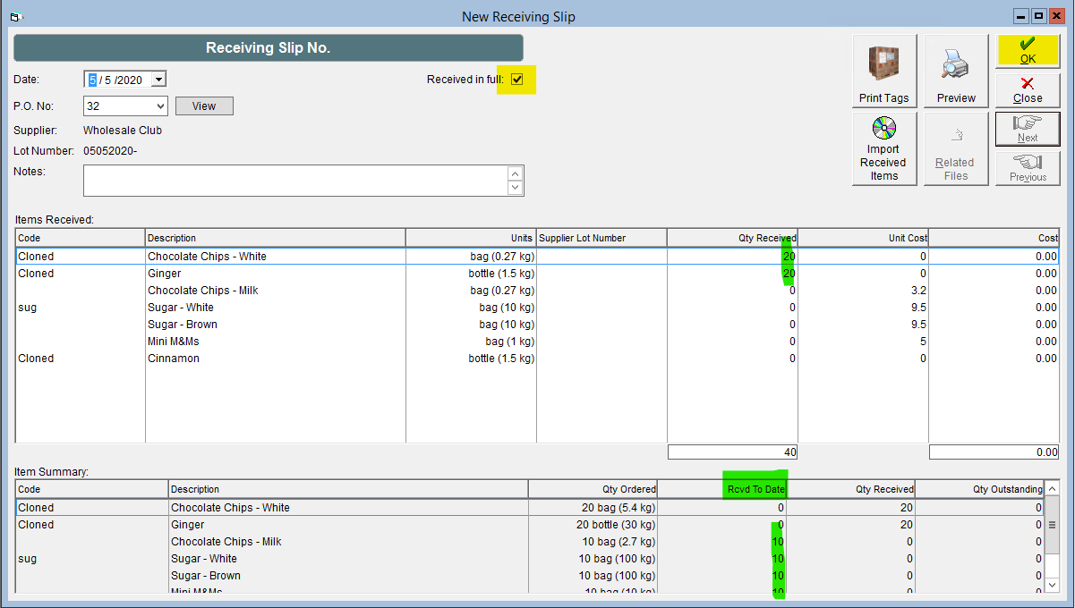This screenshot has height=608, width=1075.
Task: Click Qty Received total 40 field
Action: point(732,452)
